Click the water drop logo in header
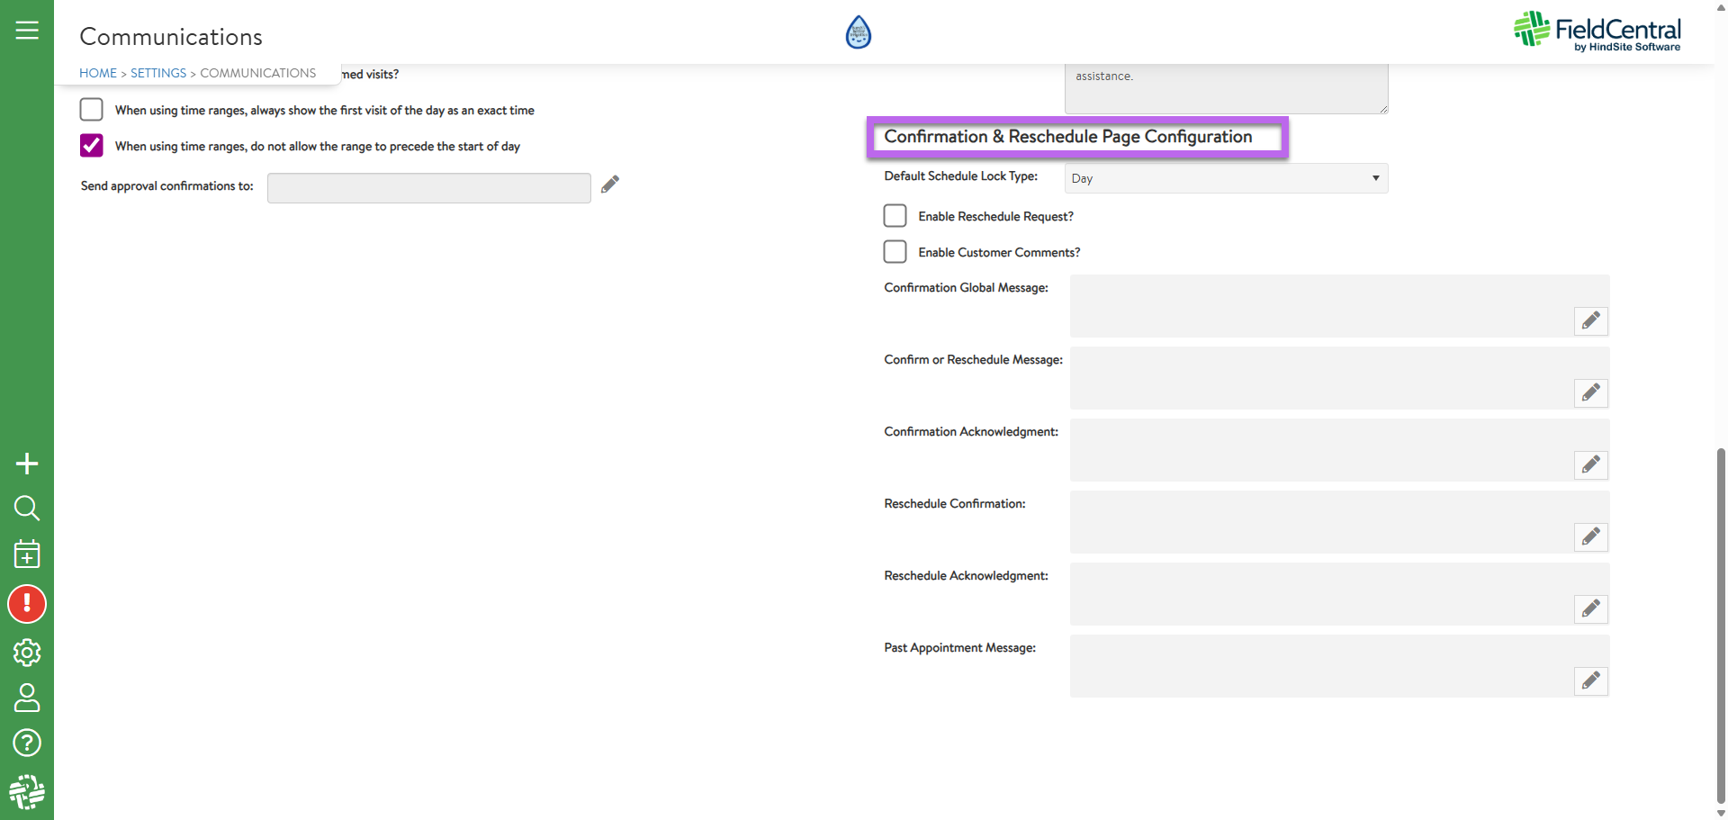 point(859,32)
